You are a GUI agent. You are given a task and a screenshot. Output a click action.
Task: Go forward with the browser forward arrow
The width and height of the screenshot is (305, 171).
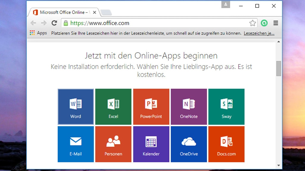click(44, 23)
